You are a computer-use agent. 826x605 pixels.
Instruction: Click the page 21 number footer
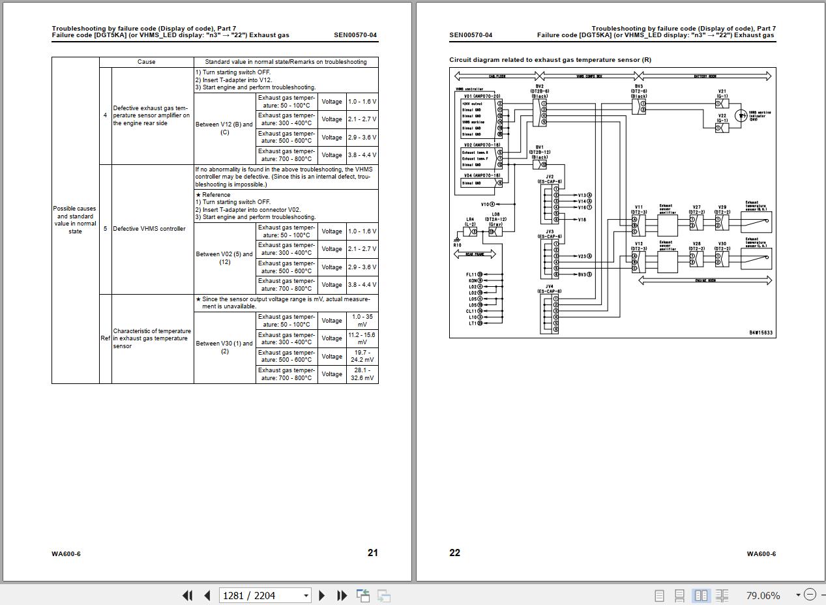click(372, 553)
